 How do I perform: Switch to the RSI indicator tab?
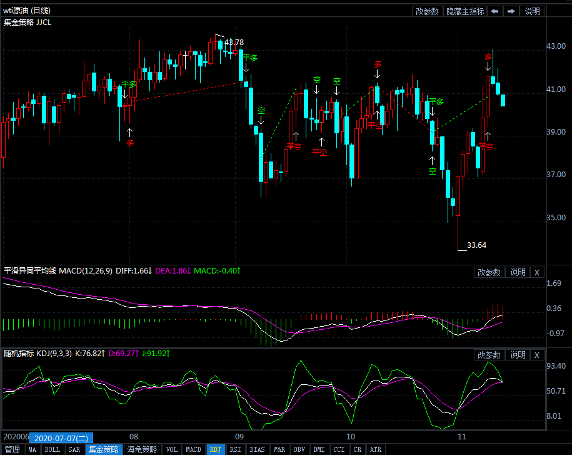[235, 449]
